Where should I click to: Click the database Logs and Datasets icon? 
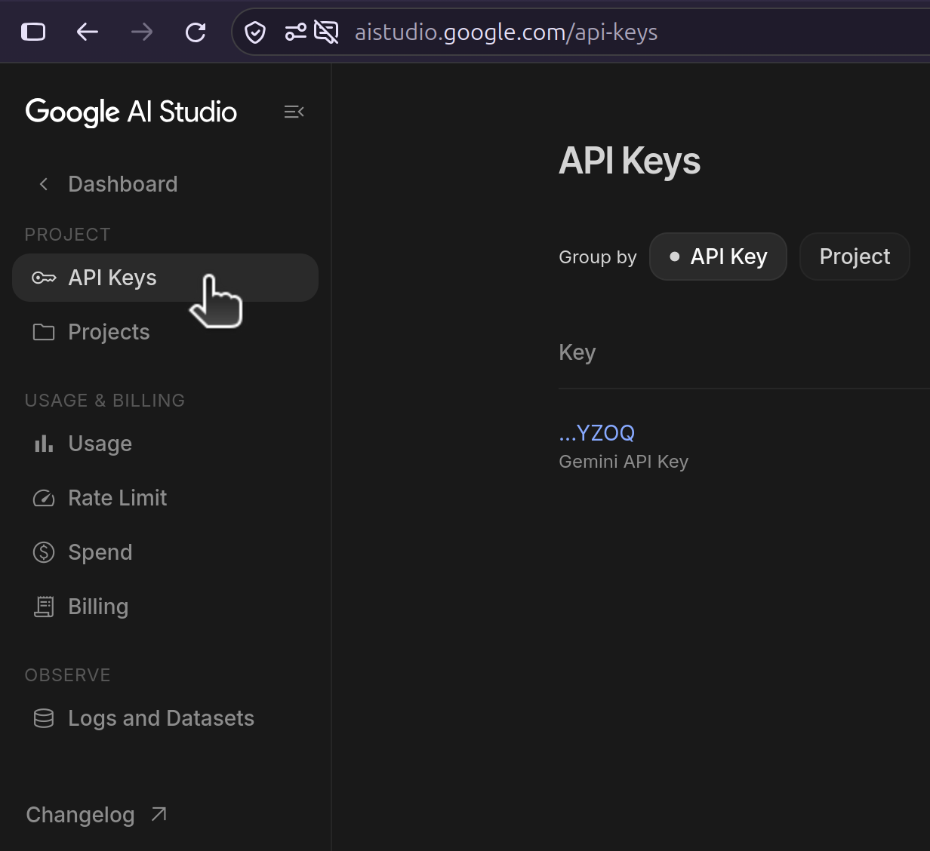[44, 718]
